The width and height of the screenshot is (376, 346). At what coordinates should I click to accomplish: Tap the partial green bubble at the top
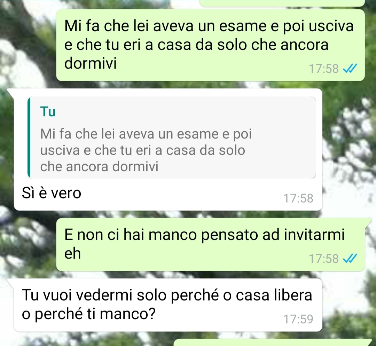(282, 3)
